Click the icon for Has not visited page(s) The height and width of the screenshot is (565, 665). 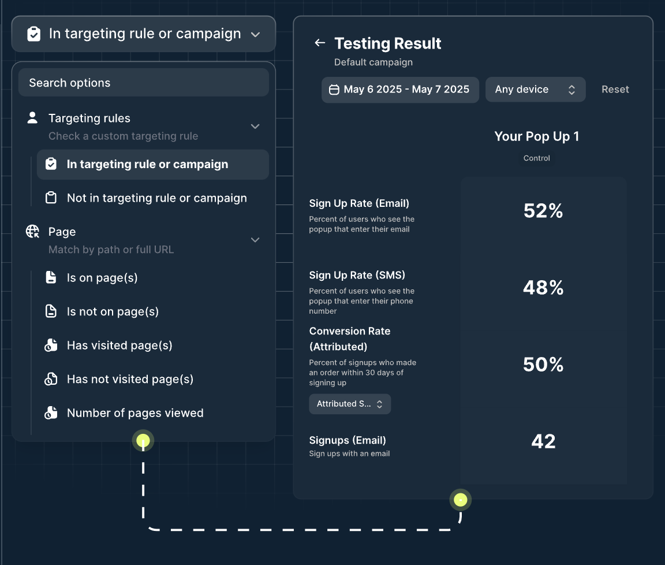[51, 378]
